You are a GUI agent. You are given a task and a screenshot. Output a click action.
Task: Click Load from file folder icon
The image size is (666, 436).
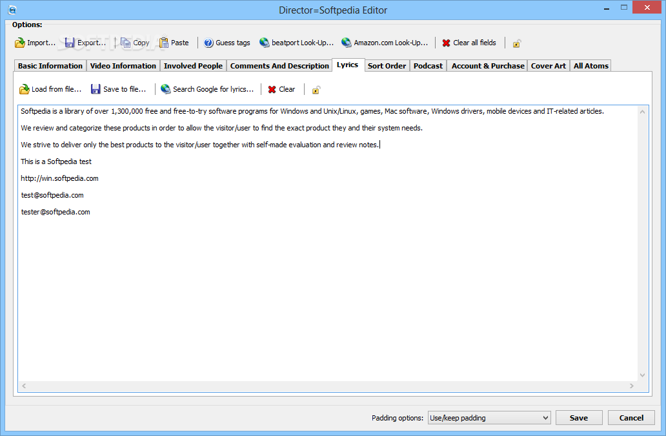pos(25,89)
